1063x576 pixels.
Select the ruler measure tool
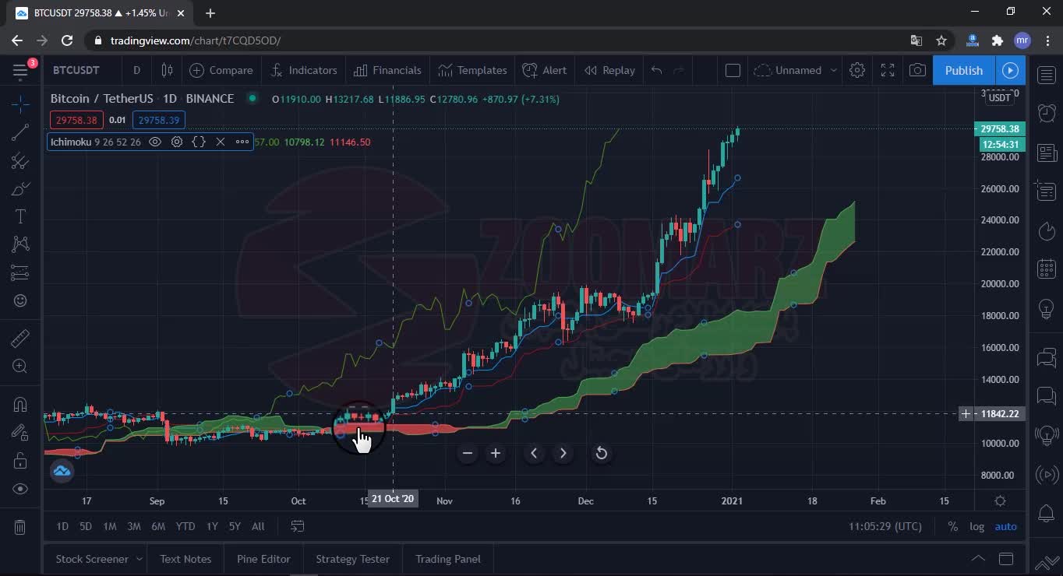coord(20,338)
